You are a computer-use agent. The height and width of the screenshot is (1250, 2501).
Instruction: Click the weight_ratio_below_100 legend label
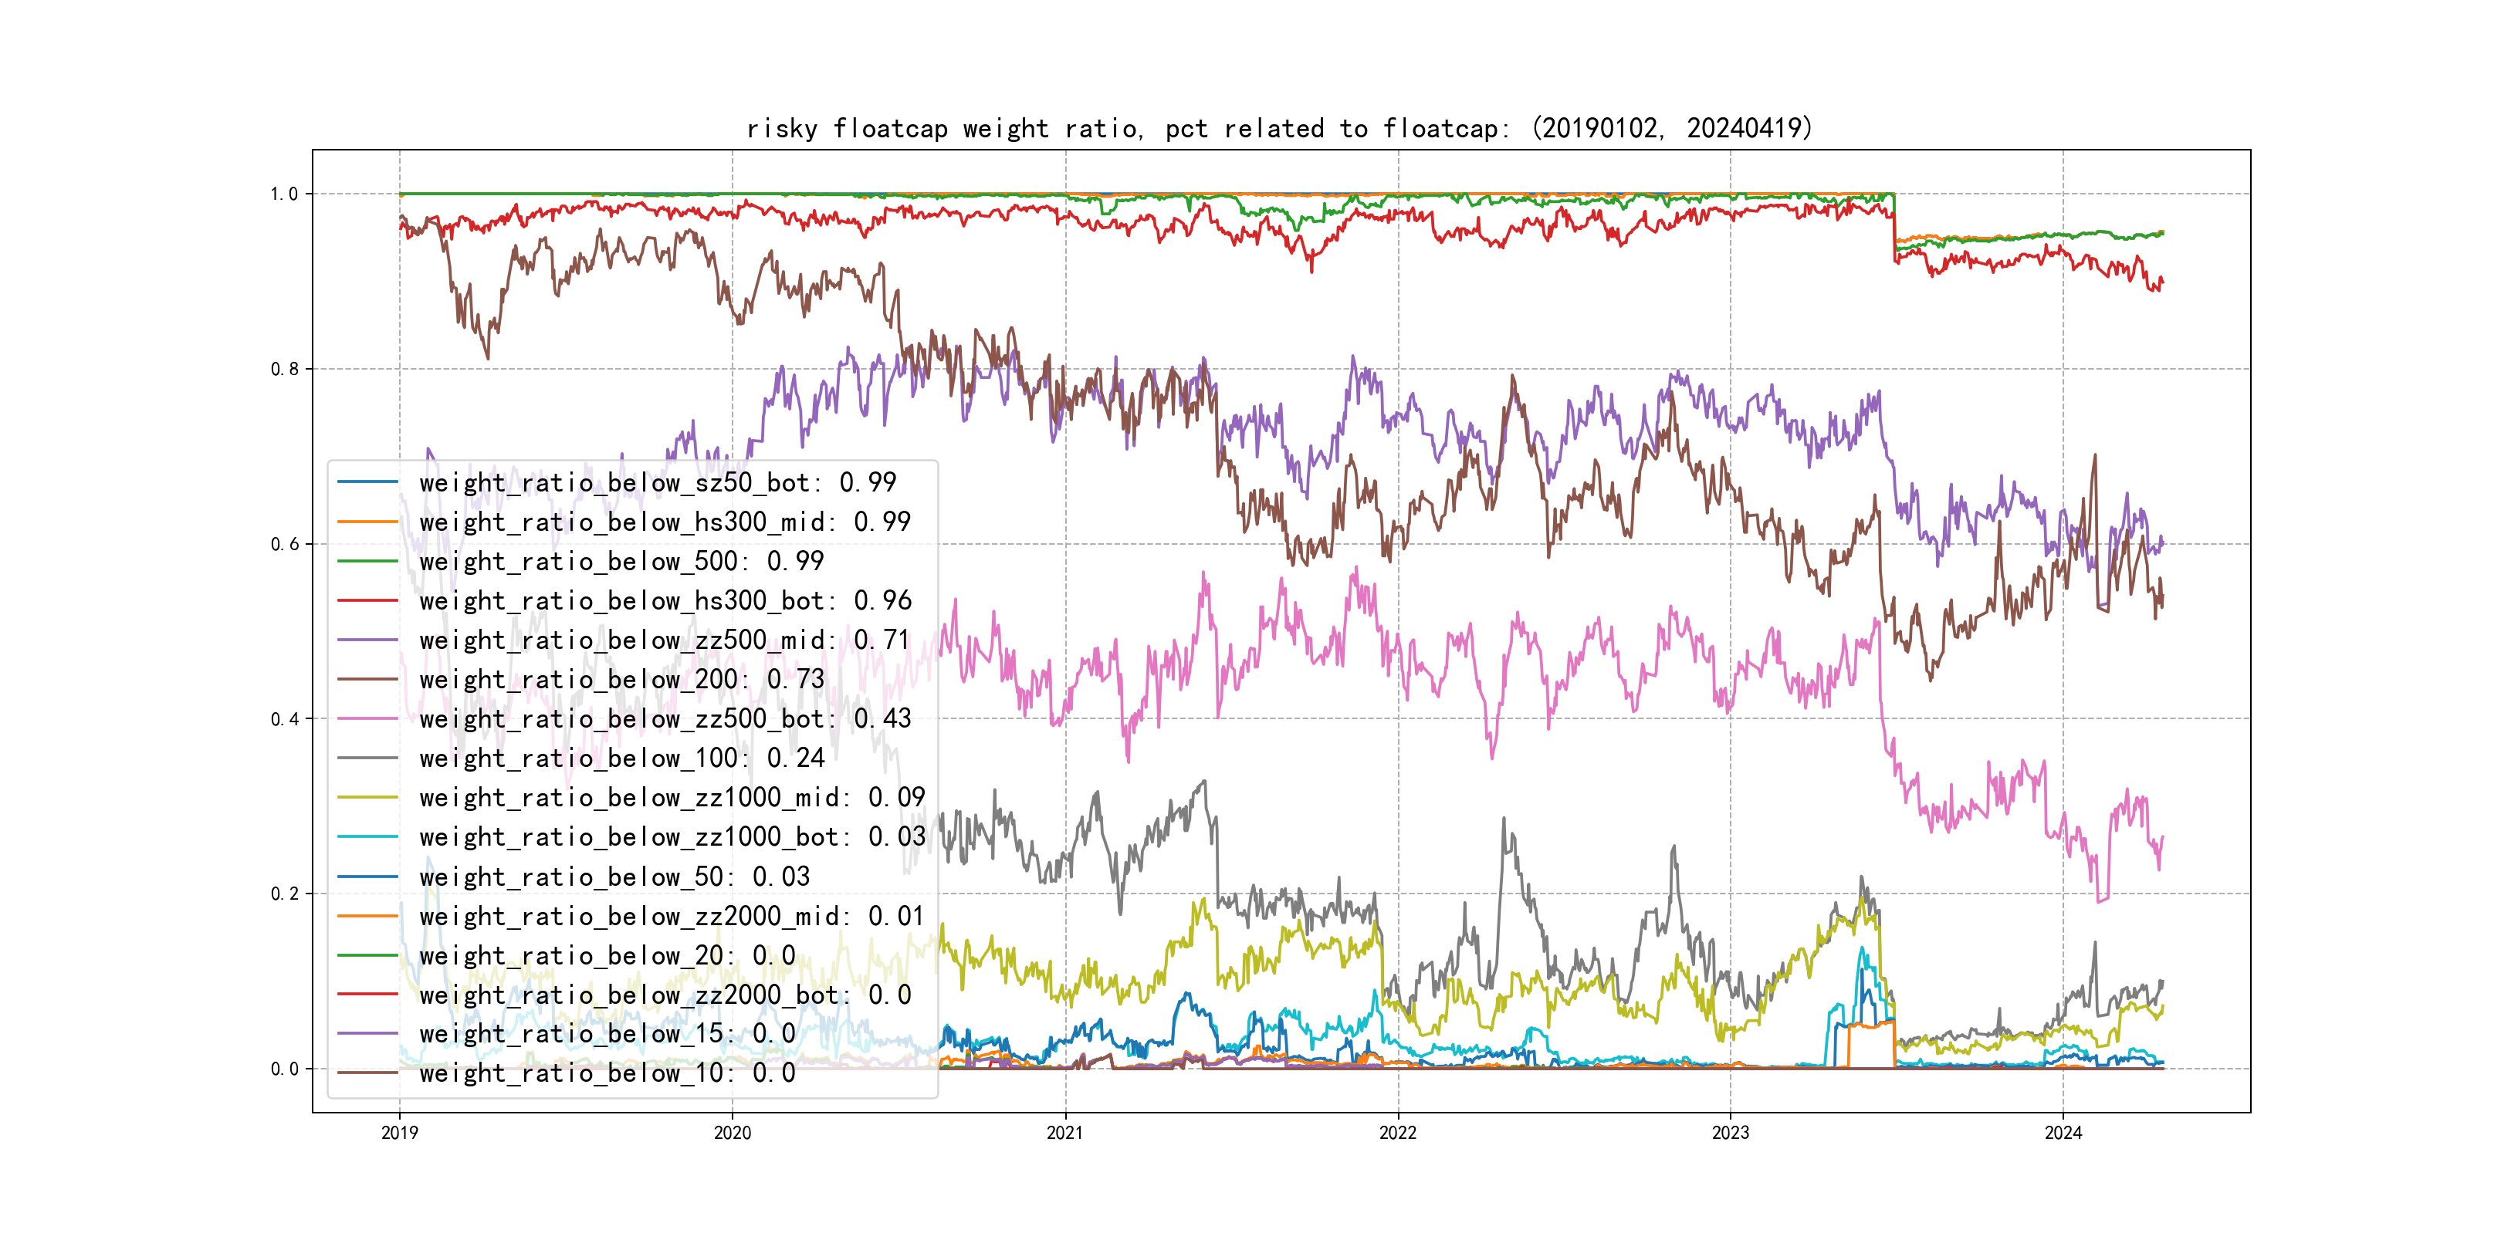click(x=621, y=758)
